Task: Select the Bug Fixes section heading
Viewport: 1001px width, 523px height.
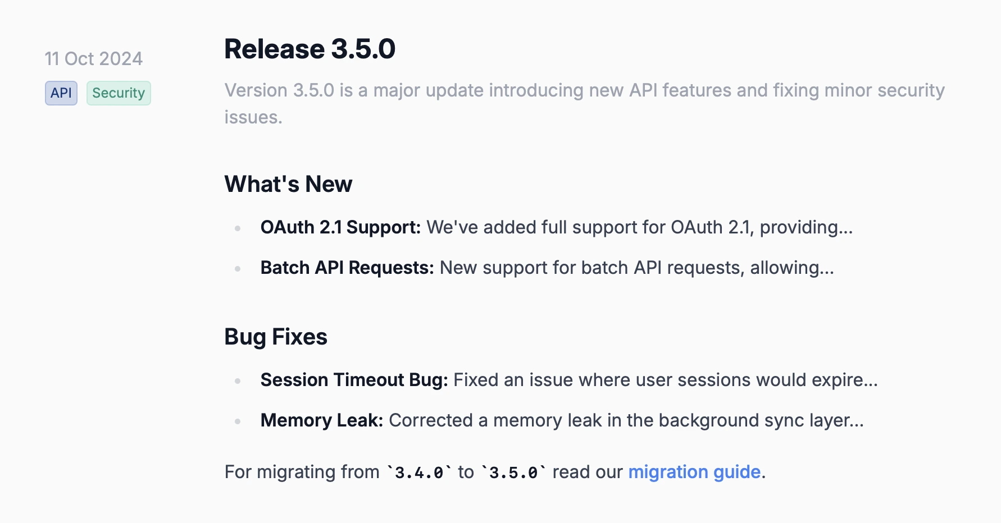Action: point(275,337)
